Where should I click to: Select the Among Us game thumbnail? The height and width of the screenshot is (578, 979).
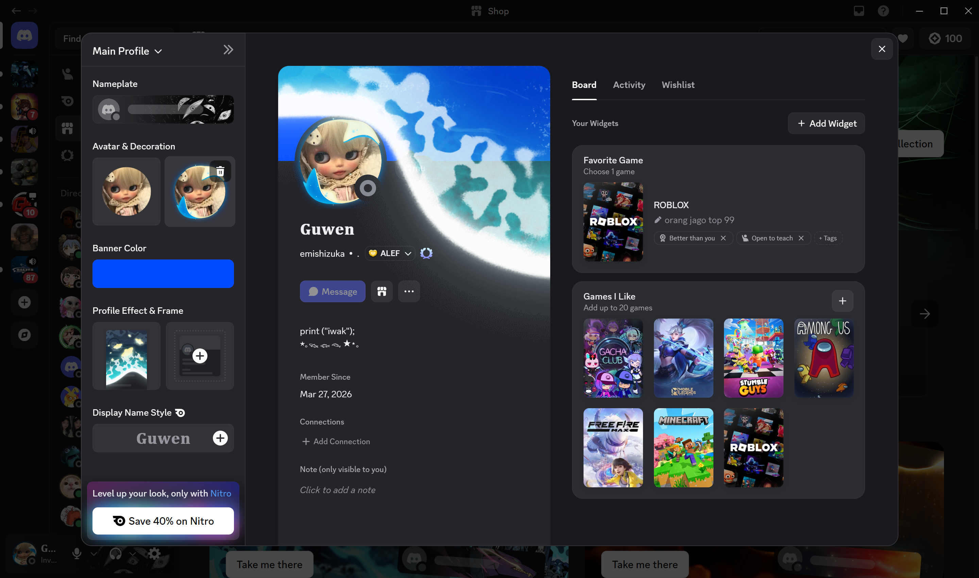[824, 358]
